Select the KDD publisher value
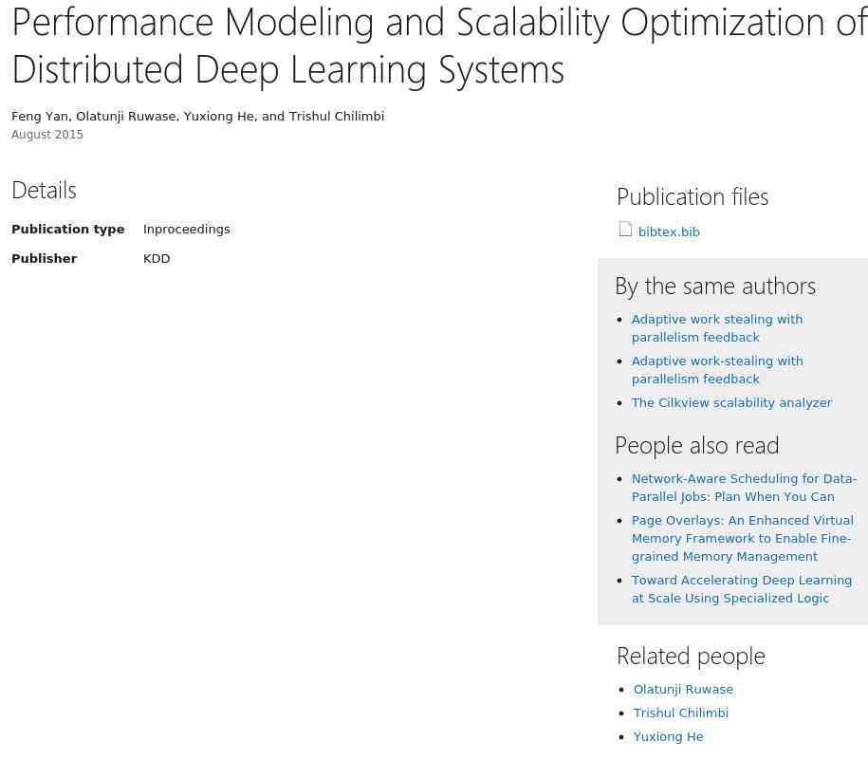 157,259
